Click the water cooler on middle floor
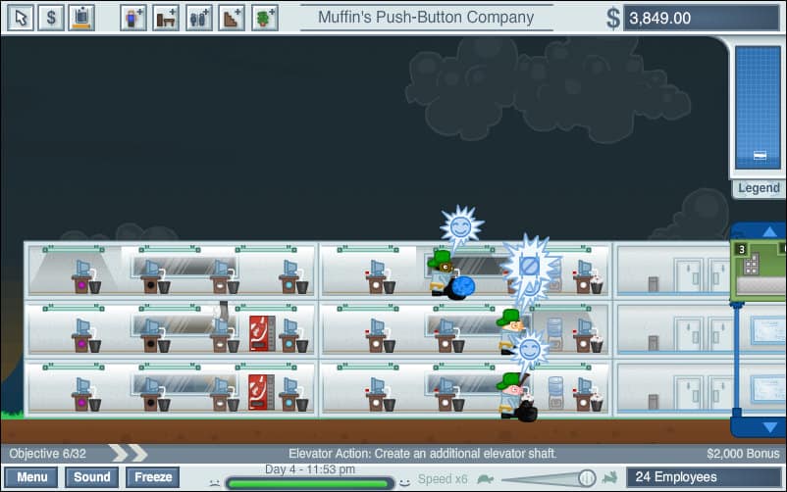This screenshot has width=787, height=492. point(555,334)
